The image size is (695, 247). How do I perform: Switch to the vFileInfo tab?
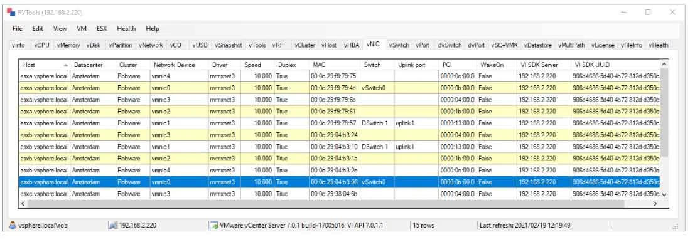(x=632, y=45)
